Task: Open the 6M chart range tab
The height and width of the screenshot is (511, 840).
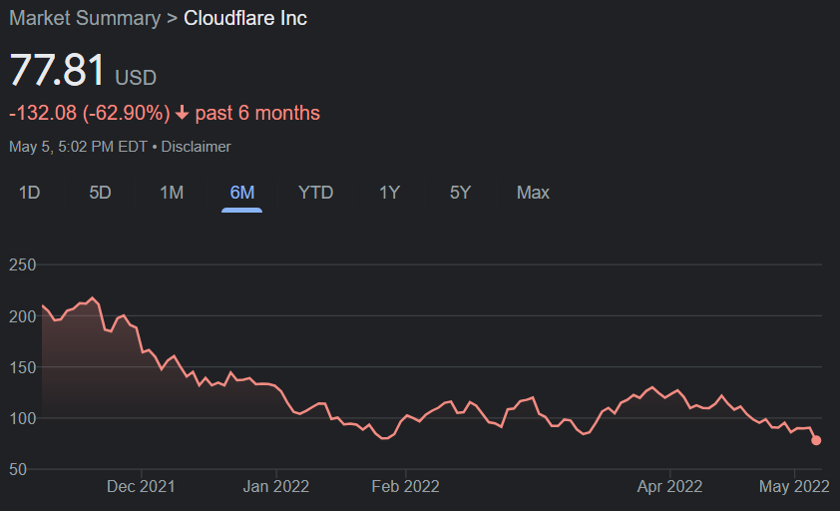Action: 242,193
